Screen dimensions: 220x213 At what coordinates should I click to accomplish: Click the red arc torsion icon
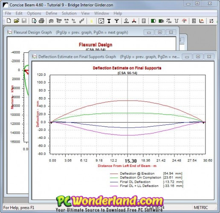click(184, 21)
